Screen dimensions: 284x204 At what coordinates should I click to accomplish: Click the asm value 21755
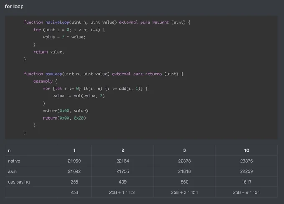123,171
